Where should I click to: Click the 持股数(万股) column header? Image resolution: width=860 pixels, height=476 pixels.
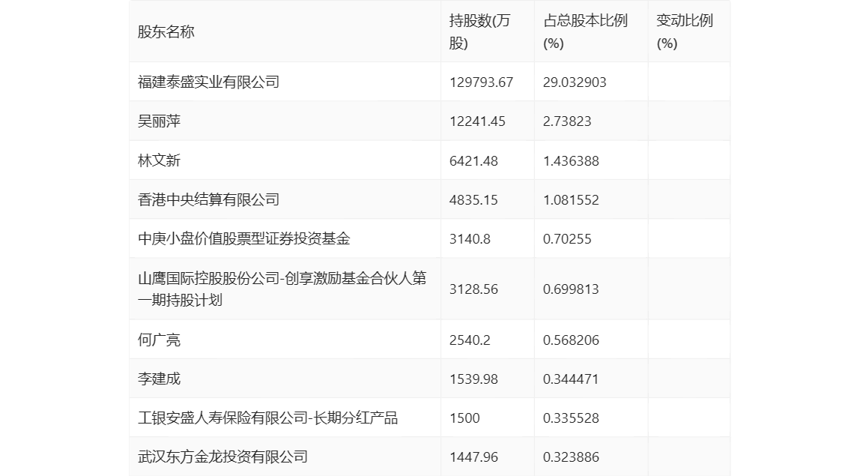click(x=480, y=31)
